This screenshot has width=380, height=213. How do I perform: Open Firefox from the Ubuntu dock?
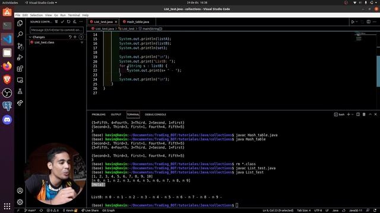[7, 66]
